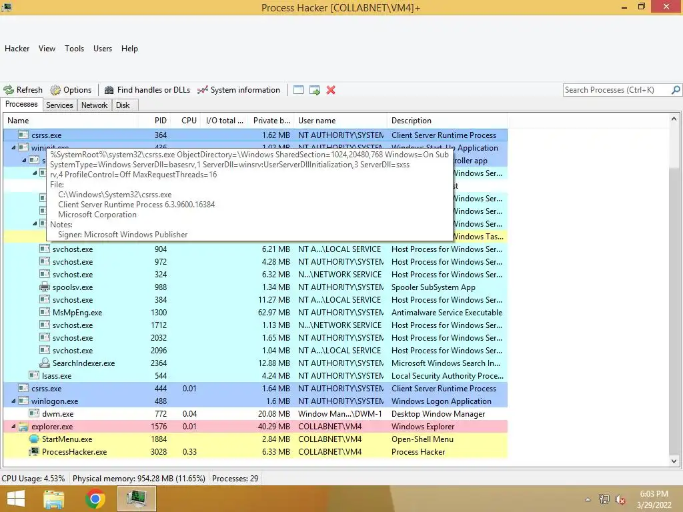Click the find window icon in toolbar
Screen dimensions: 683x512
click(298, 90)
